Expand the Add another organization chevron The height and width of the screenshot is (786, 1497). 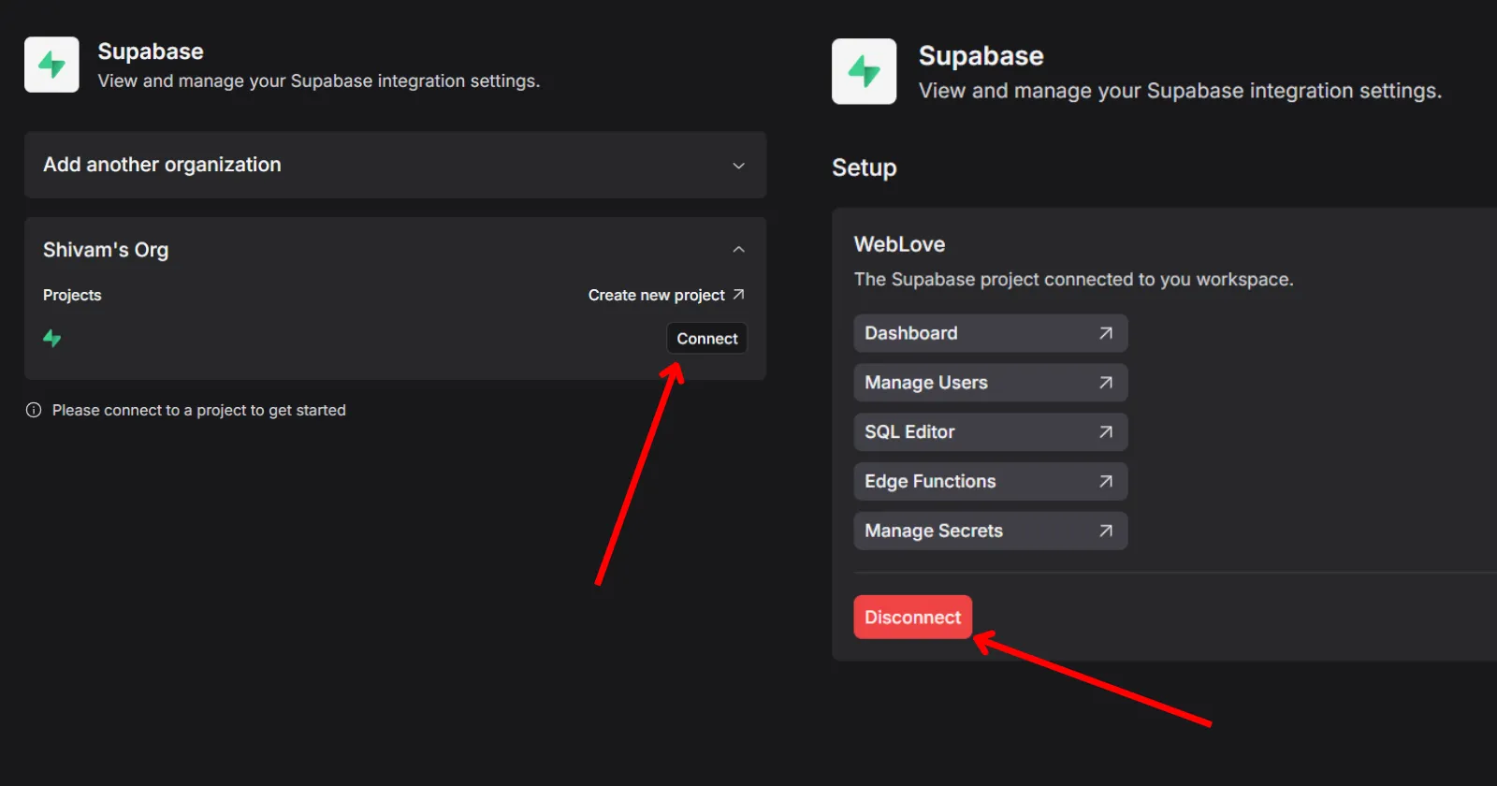tap(738, 166)
